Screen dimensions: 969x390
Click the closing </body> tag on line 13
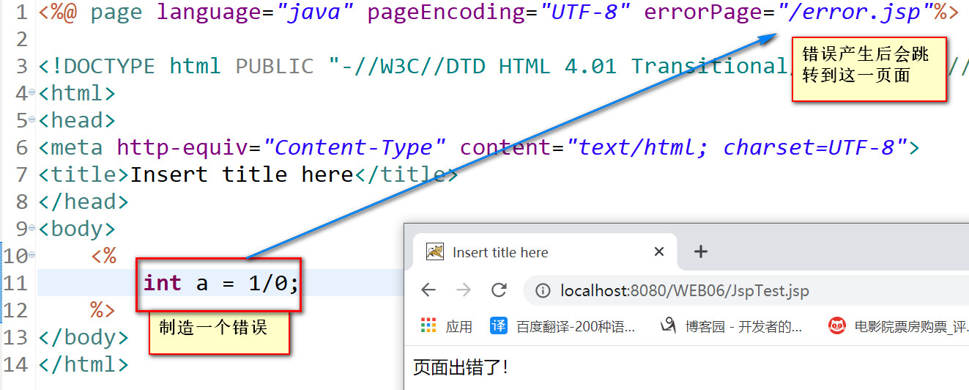click(x=83, y=337)
